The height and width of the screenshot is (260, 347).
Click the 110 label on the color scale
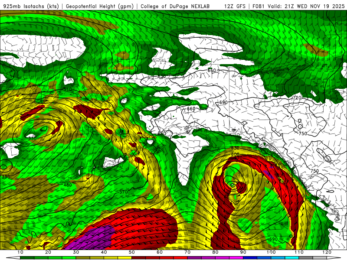pyautogui.click(x=299, y=252)
